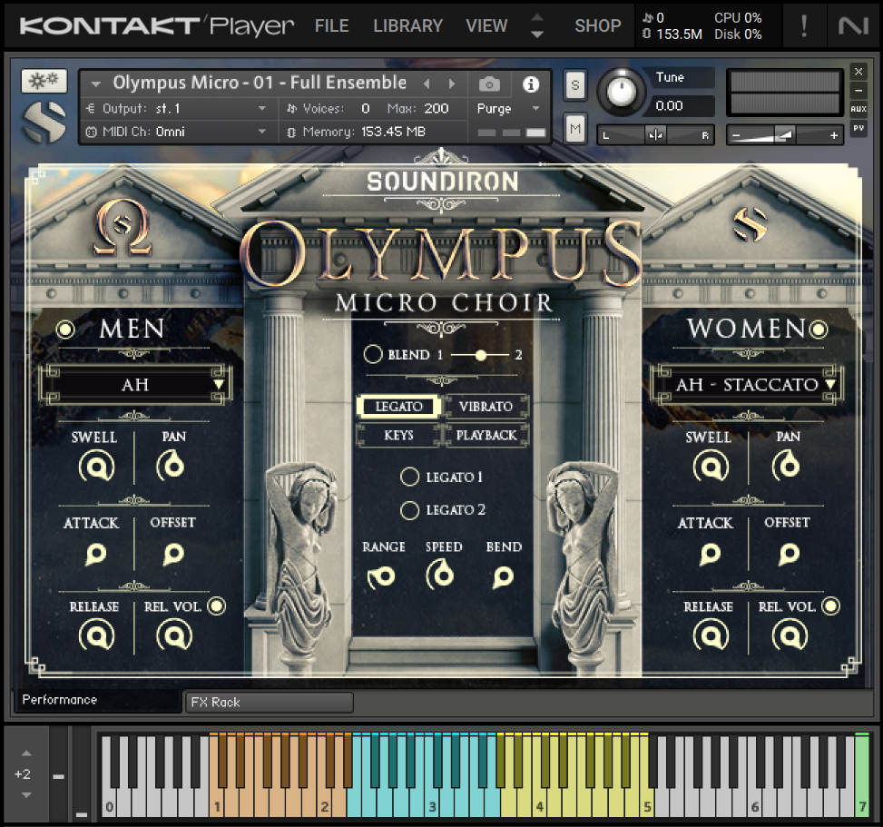Select Legato 1 mode

point(409,477)
